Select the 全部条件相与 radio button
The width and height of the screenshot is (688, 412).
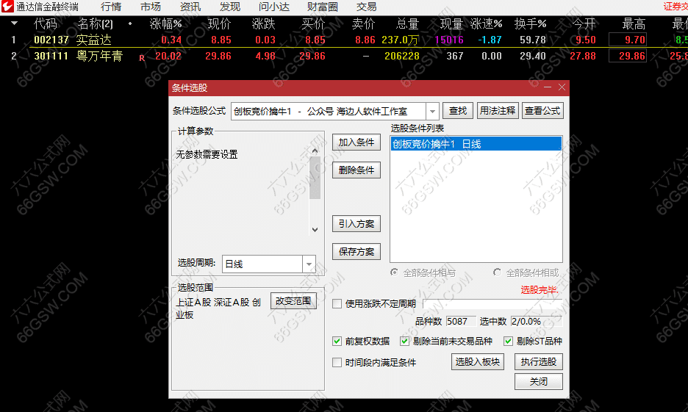click(x=395, y=272)
